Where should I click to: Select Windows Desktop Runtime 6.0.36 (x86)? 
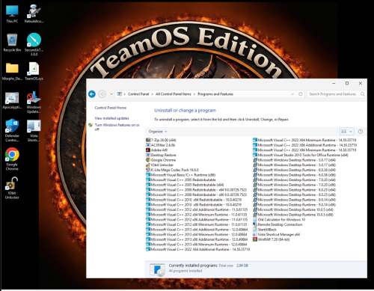click(294, 175)
